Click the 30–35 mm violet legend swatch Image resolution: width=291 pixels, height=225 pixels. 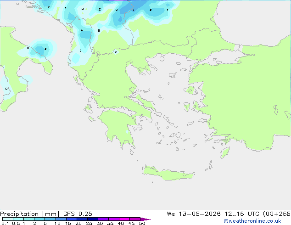[103, 219]
